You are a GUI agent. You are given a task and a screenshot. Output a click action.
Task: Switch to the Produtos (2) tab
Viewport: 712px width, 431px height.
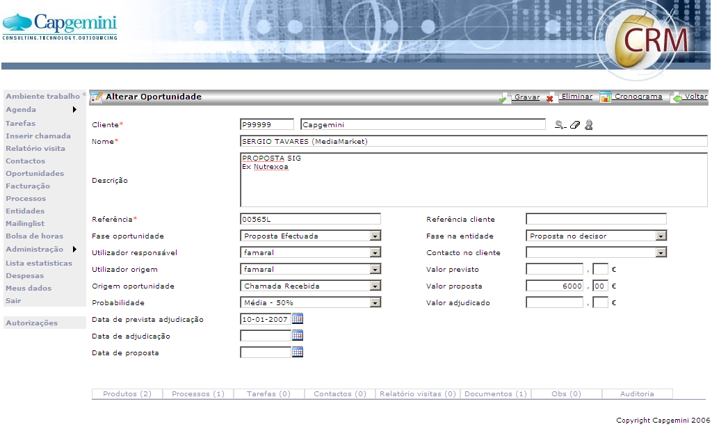tap(127, 393)
